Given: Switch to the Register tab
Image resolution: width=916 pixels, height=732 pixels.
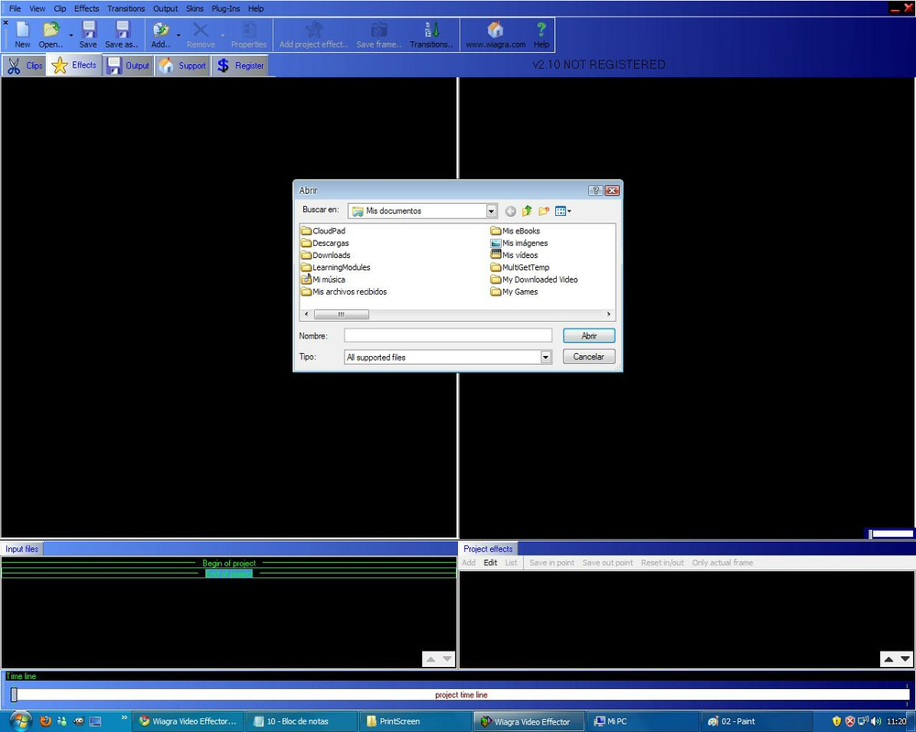Looking at the screenshot, I should pos(240,65).
